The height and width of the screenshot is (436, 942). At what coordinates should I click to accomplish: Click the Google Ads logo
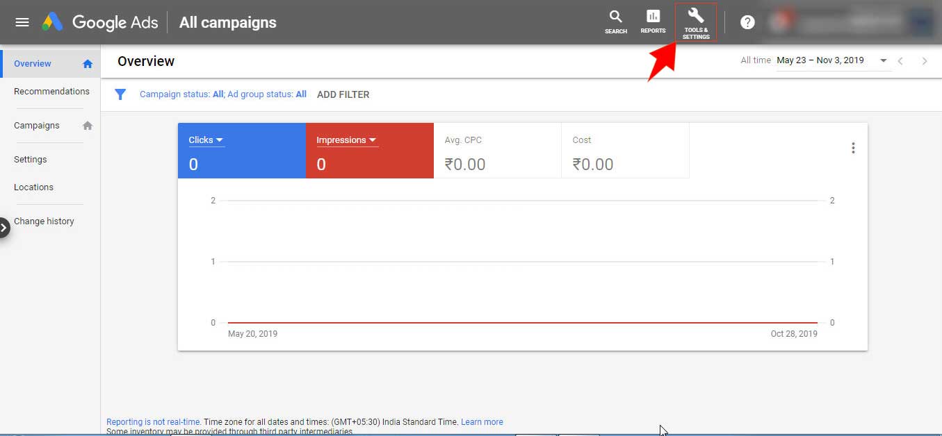click(53, 22)
